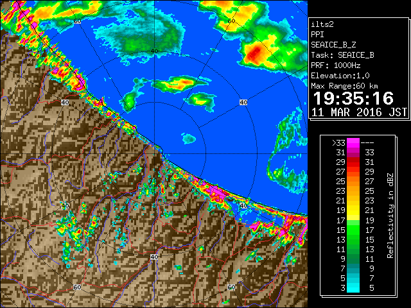Click the 'PRF: 1000Hz' value

click(336, 65)
